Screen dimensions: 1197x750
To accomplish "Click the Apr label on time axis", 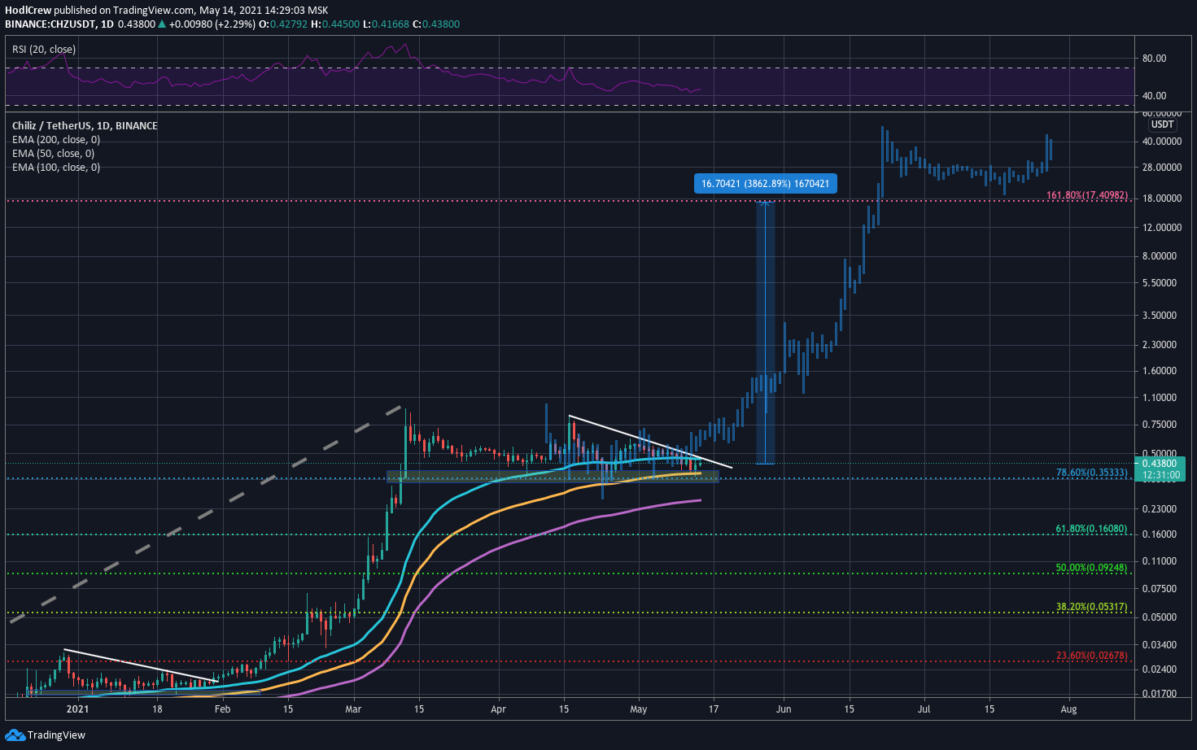I will [499, 709].
